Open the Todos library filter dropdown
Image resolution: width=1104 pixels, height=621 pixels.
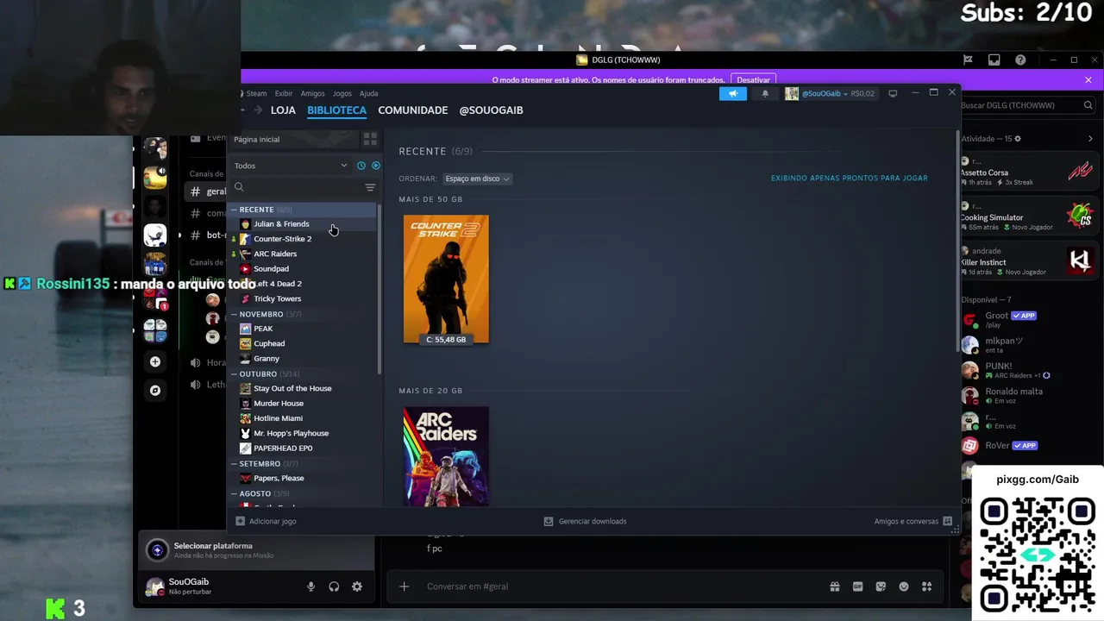coord(291,166)
